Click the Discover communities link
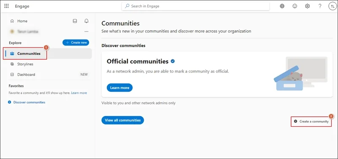The height and width of the screenshot is (159, 338). coord(29,102)
